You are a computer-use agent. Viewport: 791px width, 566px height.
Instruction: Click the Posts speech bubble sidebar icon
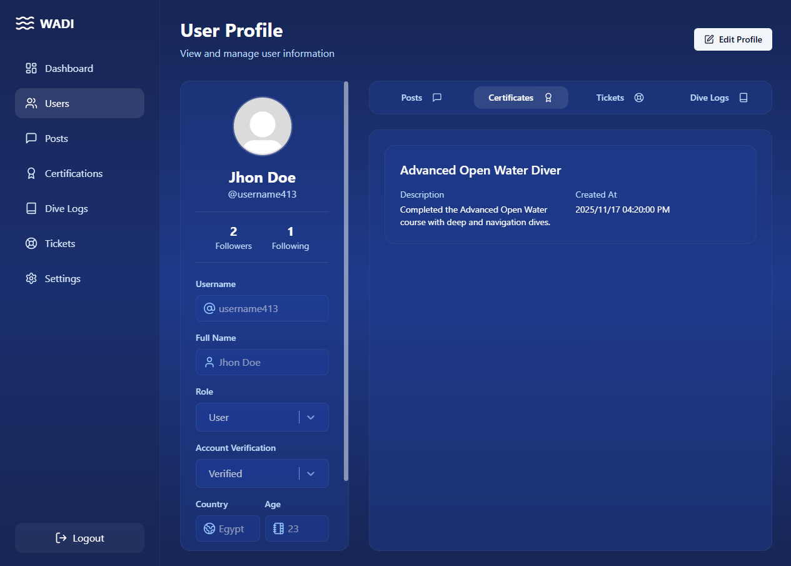[31, 139]
